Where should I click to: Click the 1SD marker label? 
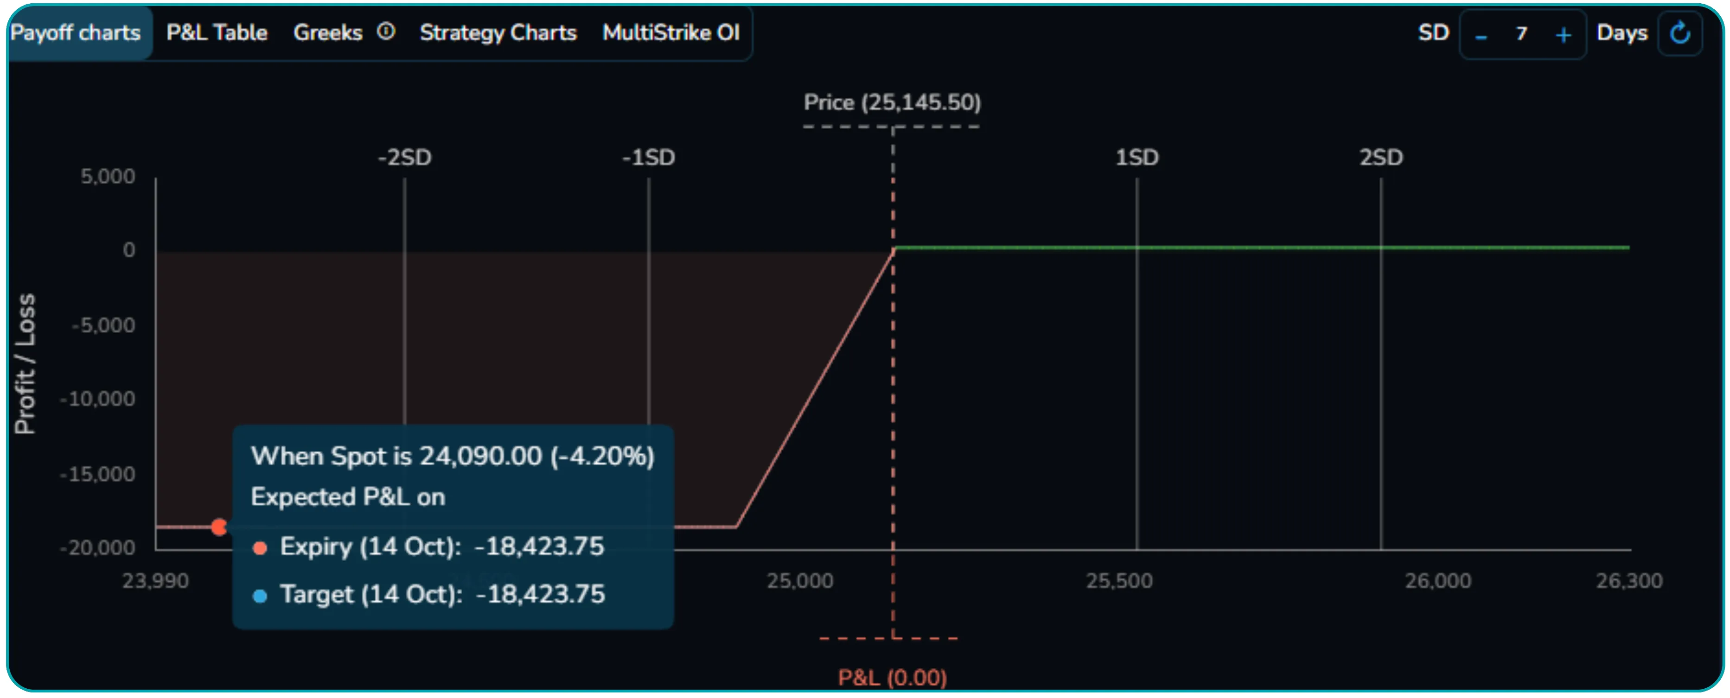(x=1137, y=158)
